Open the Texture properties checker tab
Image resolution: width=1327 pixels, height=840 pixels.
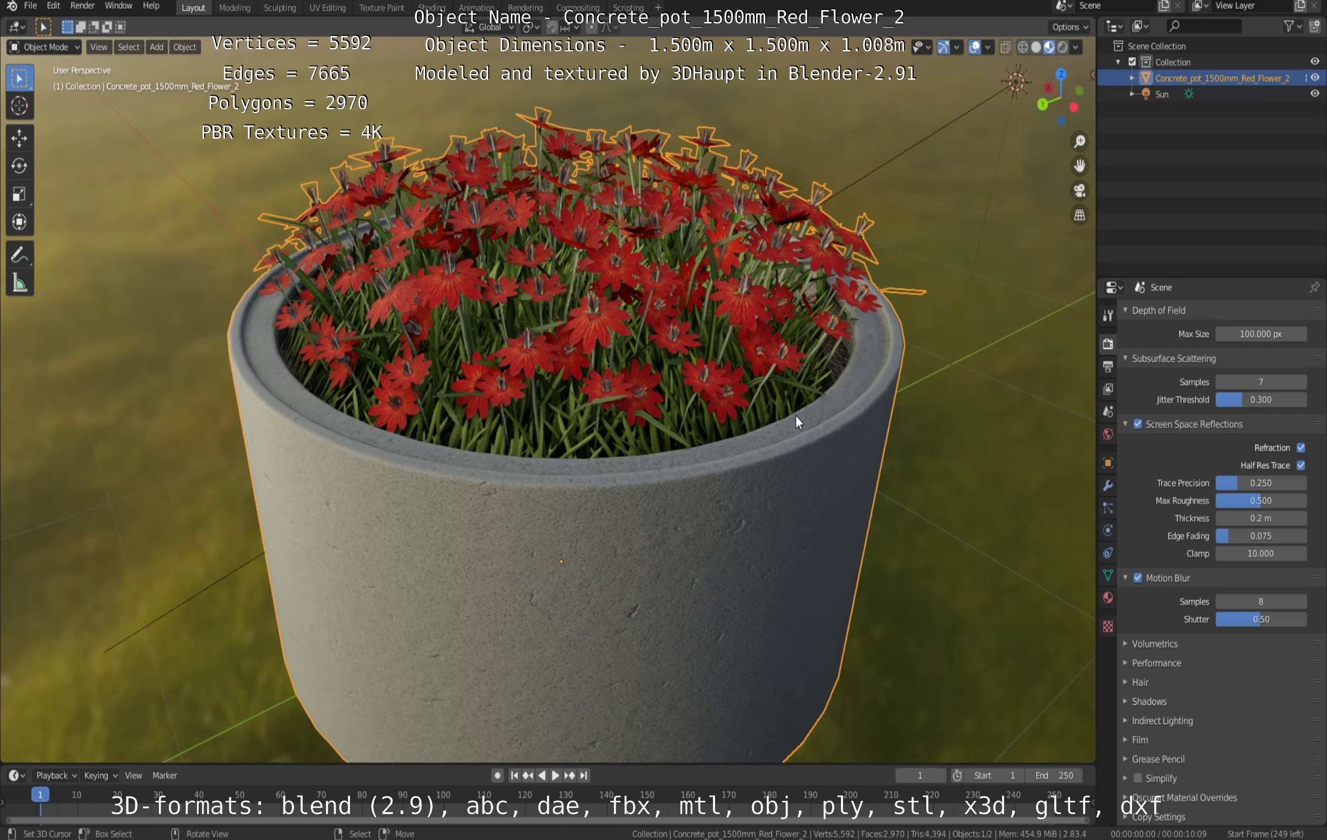tap(1108, 627)
